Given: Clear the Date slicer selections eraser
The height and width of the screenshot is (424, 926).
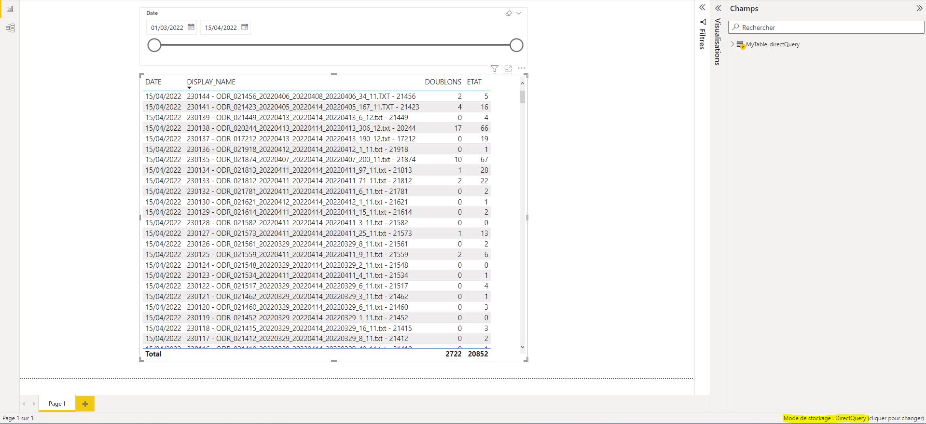Looking at the screenshot, I should coord(509,14).
